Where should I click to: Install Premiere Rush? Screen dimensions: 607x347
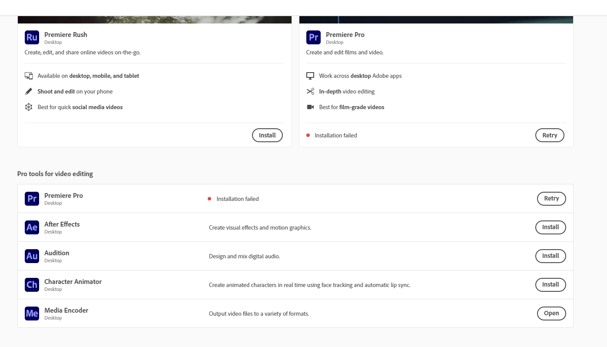267,135
